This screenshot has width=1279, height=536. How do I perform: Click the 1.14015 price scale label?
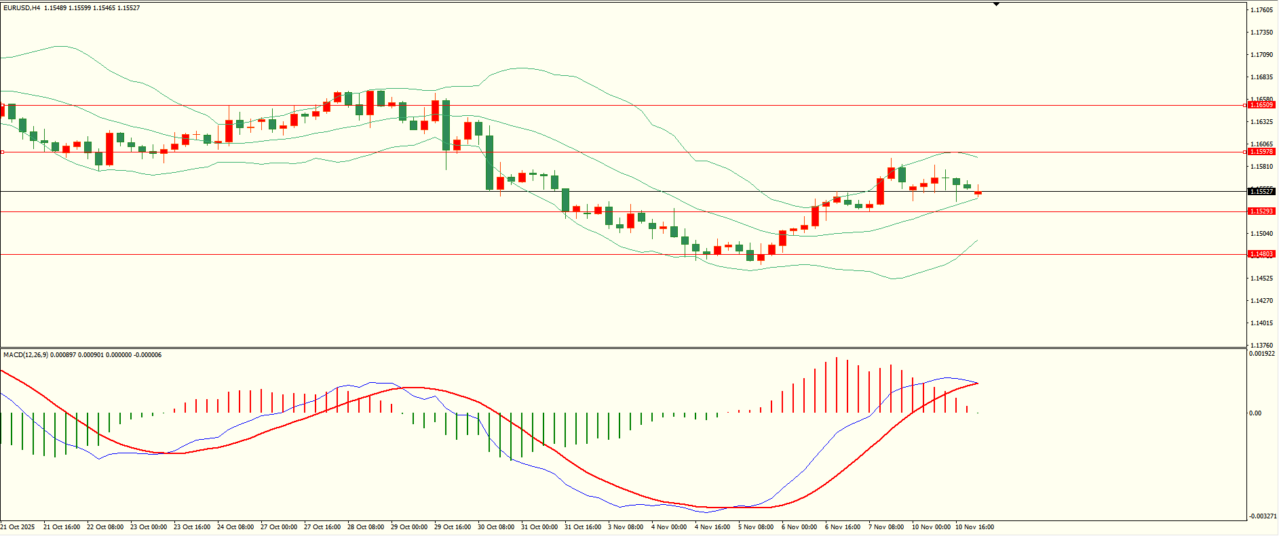click(1261, 323)
